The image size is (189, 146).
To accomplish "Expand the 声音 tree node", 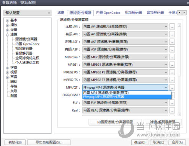I will (7, 77).
